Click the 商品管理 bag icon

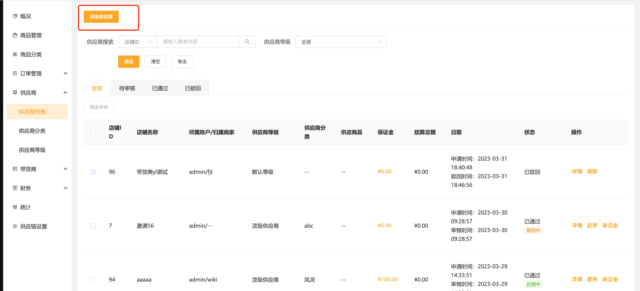point(15,35)
